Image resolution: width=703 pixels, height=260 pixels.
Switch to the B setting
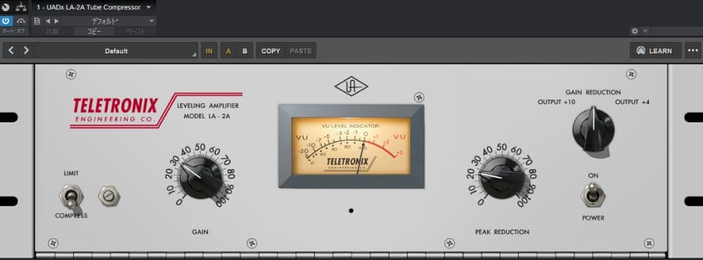pos(245,51)
